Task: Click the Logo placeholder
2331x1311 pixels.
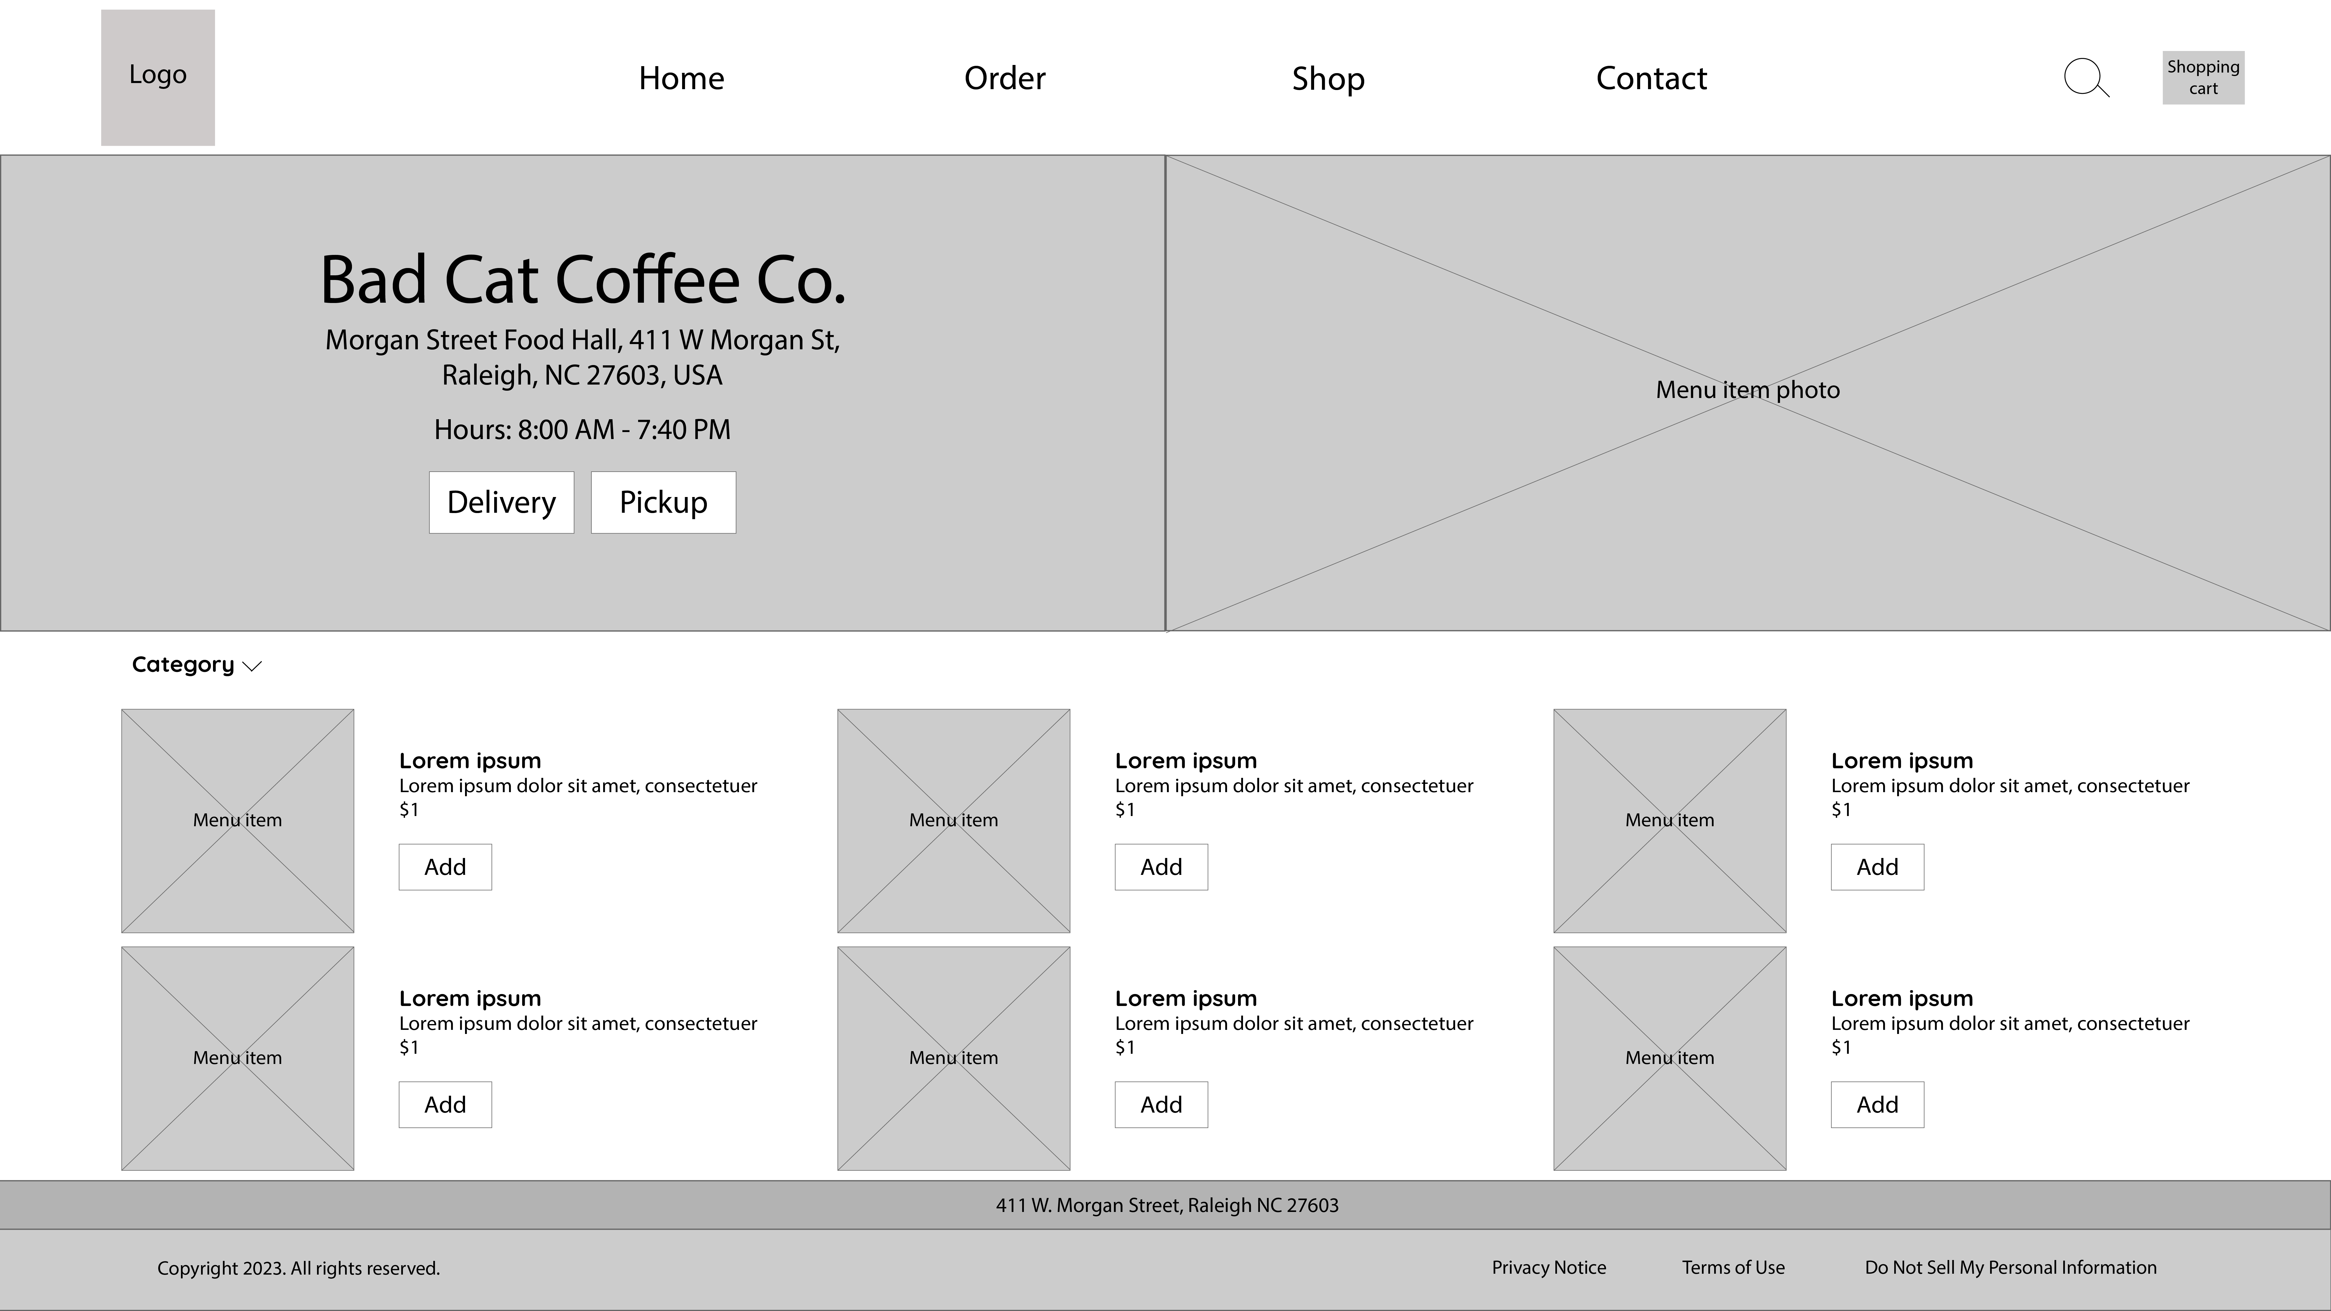Action: pyautogui.click(x=157, y=78)
